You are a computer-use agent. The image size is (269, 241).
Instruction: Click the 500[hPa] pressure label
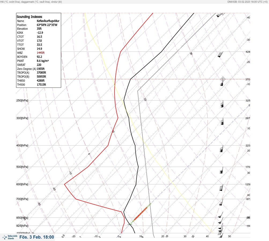22,167
